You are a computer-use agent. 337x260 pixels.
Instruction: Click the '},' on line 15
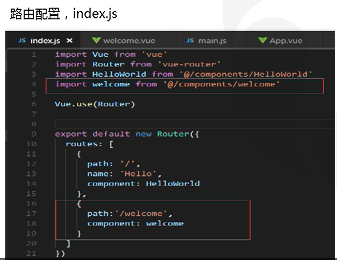click(x=82, y=194)
